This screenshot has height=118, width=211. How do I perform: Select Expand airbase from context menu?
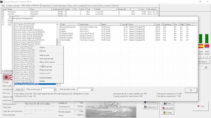(x=45, y=78)
